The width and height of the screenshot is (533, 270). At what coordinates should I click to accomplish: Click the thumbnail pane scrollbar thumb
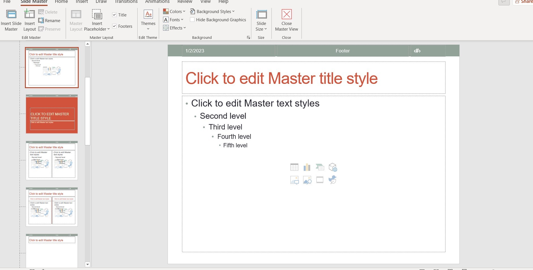coord(87,111)
